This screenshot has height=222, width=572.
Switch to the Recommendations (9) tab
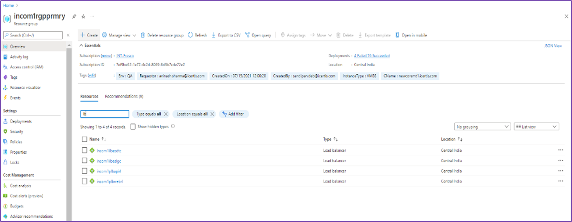point(124,96)
